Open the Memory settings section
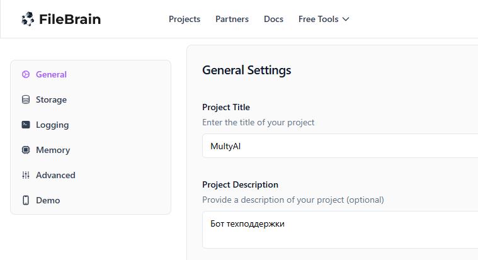478x260 pixels. click(91, 150)
